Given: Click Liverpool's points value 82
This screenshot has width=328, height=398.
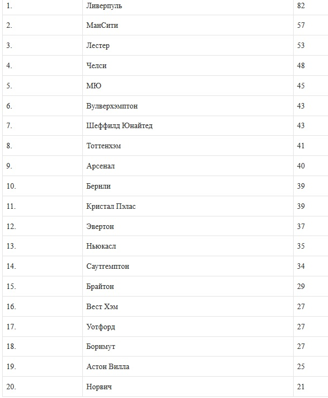Looking at the screenshot, I should [x=301, y=5].
